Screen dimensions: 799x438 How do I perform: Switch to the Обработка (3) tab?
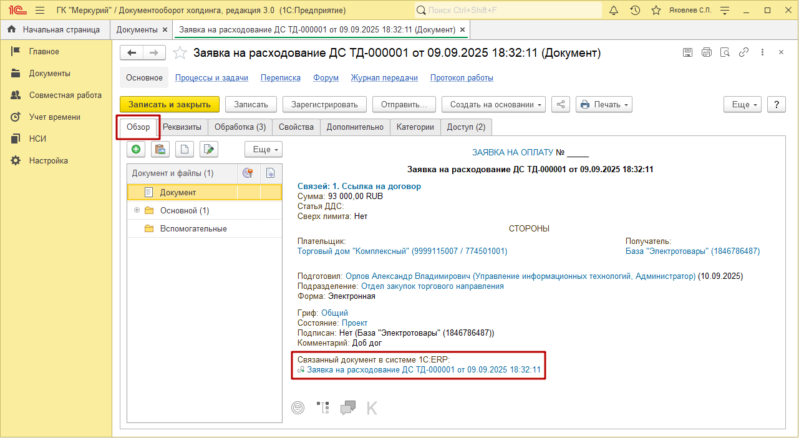(x=240, y=127)
